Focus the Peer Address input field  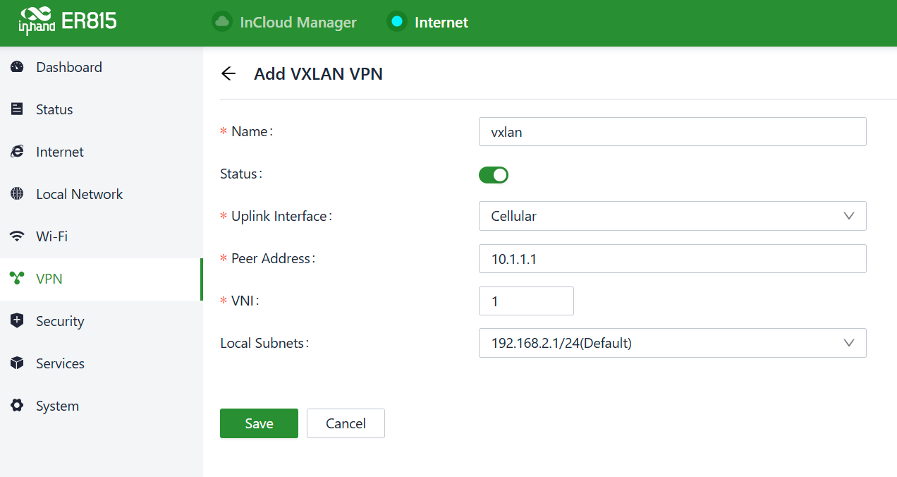click(x=672, y=259)
